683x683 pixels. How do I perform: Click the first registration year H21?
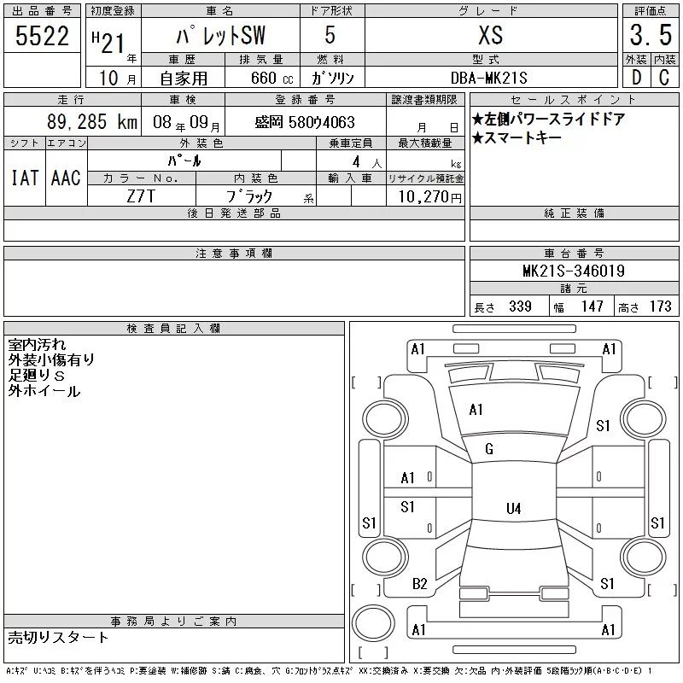108,43
